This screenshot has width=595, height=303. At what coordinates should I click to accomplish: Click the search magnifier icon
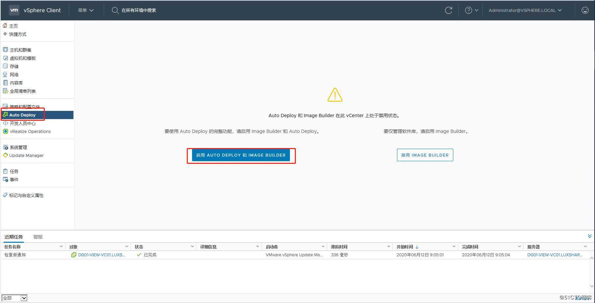point(115,11)
